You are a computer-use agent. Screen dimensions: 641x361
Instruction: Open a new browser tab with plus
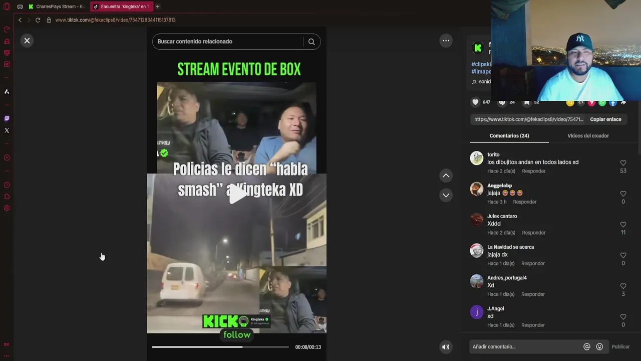tap(158, 7)
